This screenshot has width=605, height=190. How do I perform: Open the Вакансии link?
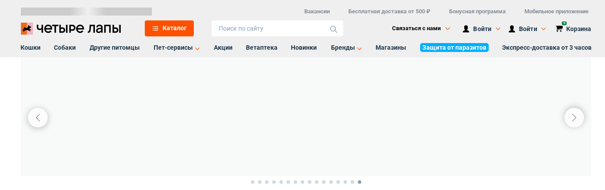[x=317, y=12]
